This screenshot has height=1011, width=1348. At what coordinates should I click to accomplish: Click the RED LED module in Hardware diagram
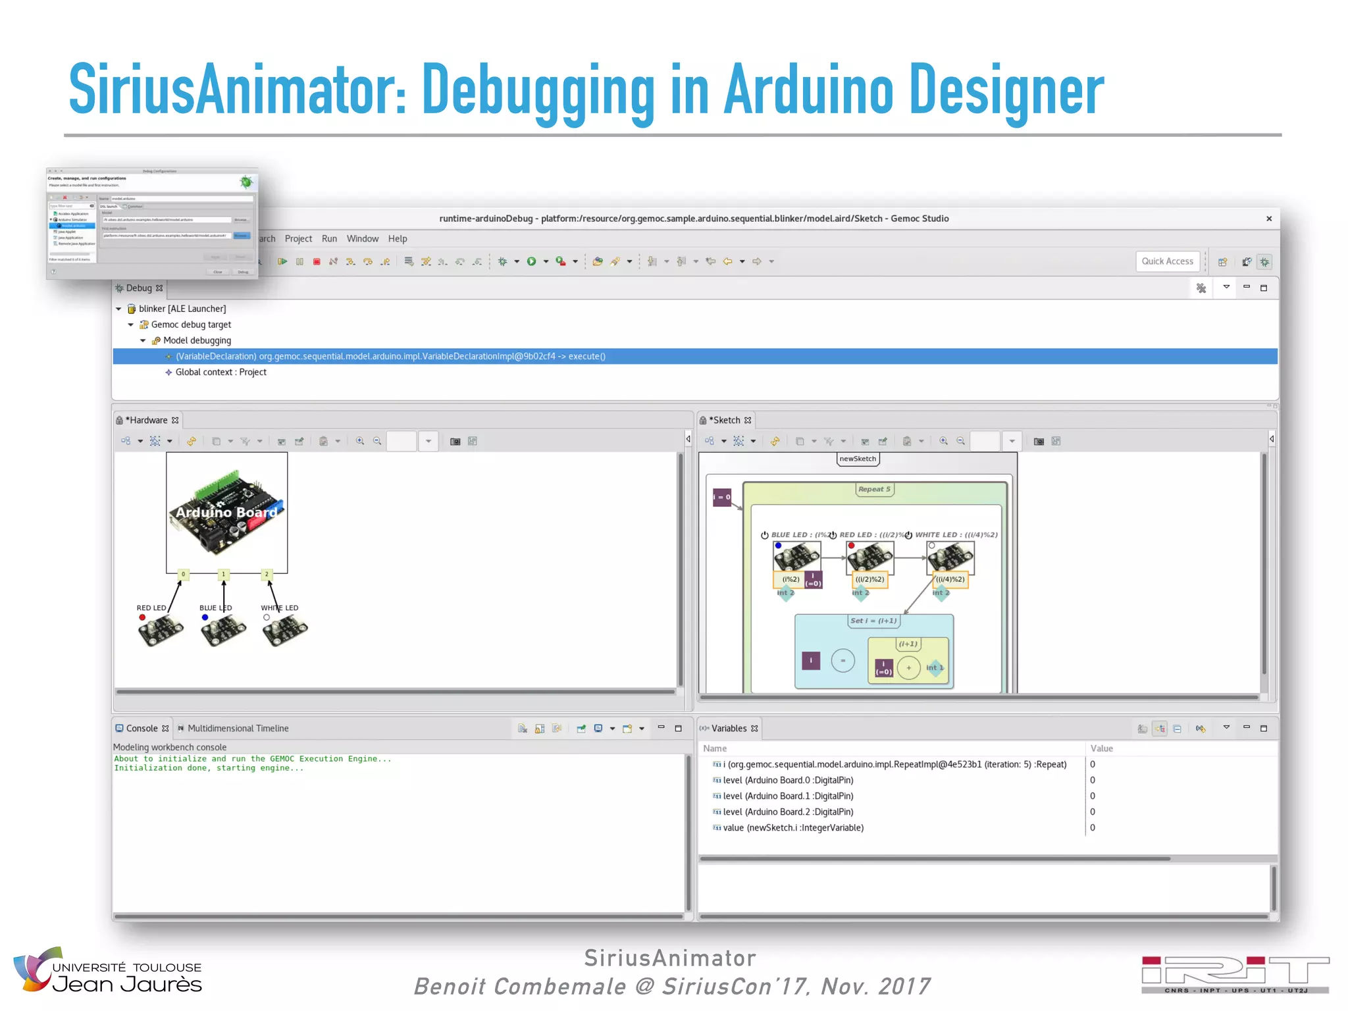[160, 631]
